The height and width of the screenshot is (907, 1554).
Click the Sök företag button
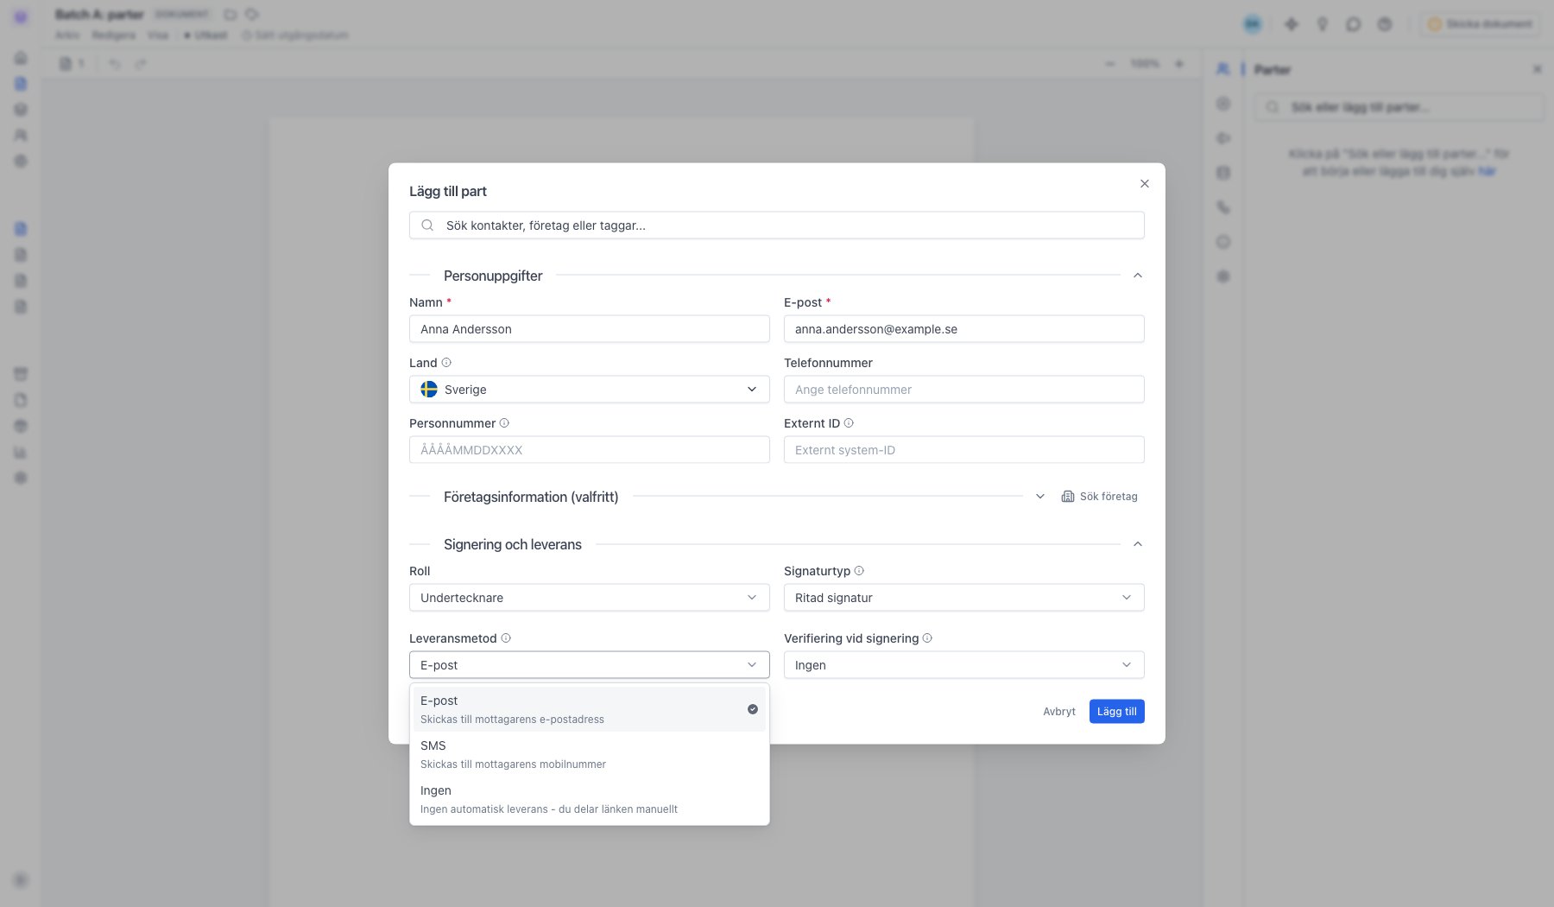click(1100, 497)
